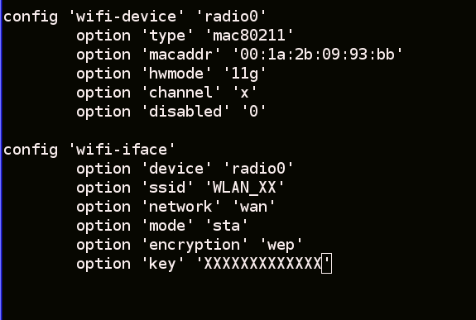Image resolution: width=476 pixels, height=320 pixels.
Task: Click the word 'config' on the first line
Action: click(31, 17)
